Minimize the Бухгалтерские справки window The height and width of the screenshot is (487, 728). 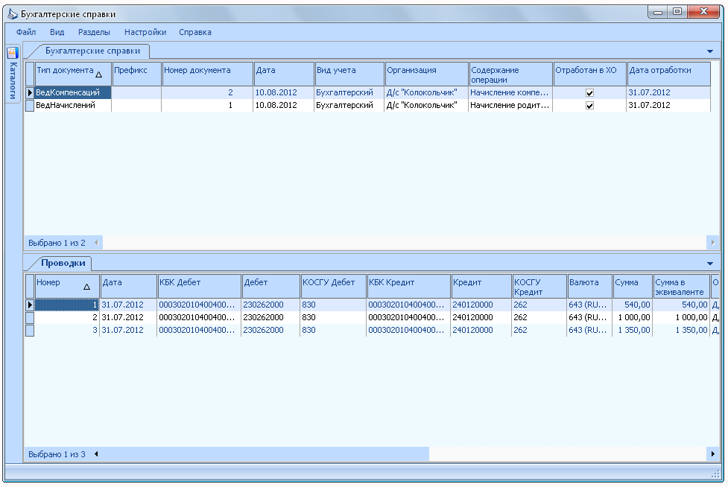click(657, 12)
